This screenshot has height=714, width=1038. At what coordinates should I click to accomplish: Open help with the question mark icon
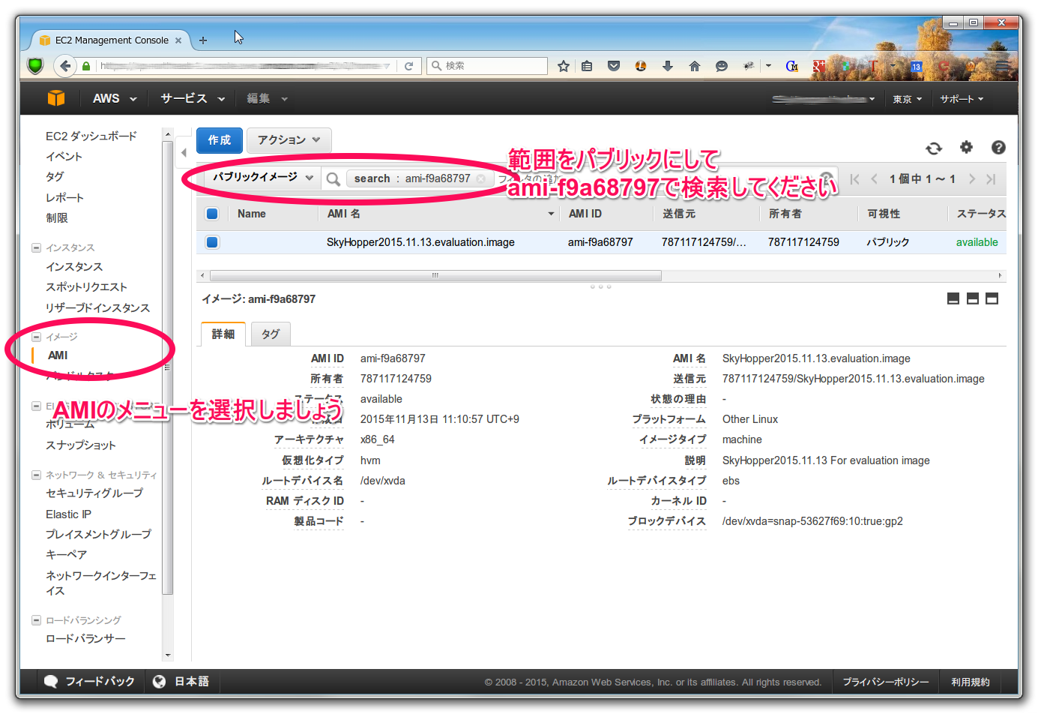[x=998, y=148]
